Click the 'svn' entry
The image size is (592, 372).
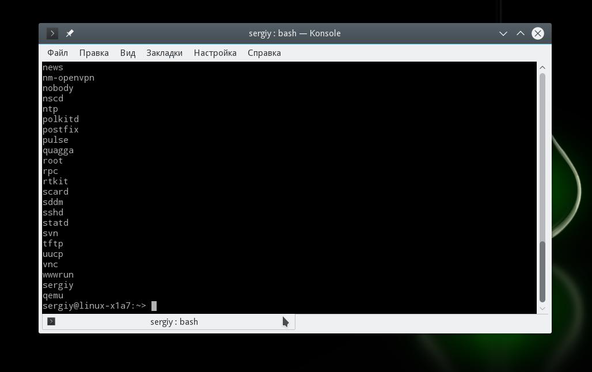(x=50, y=233)
